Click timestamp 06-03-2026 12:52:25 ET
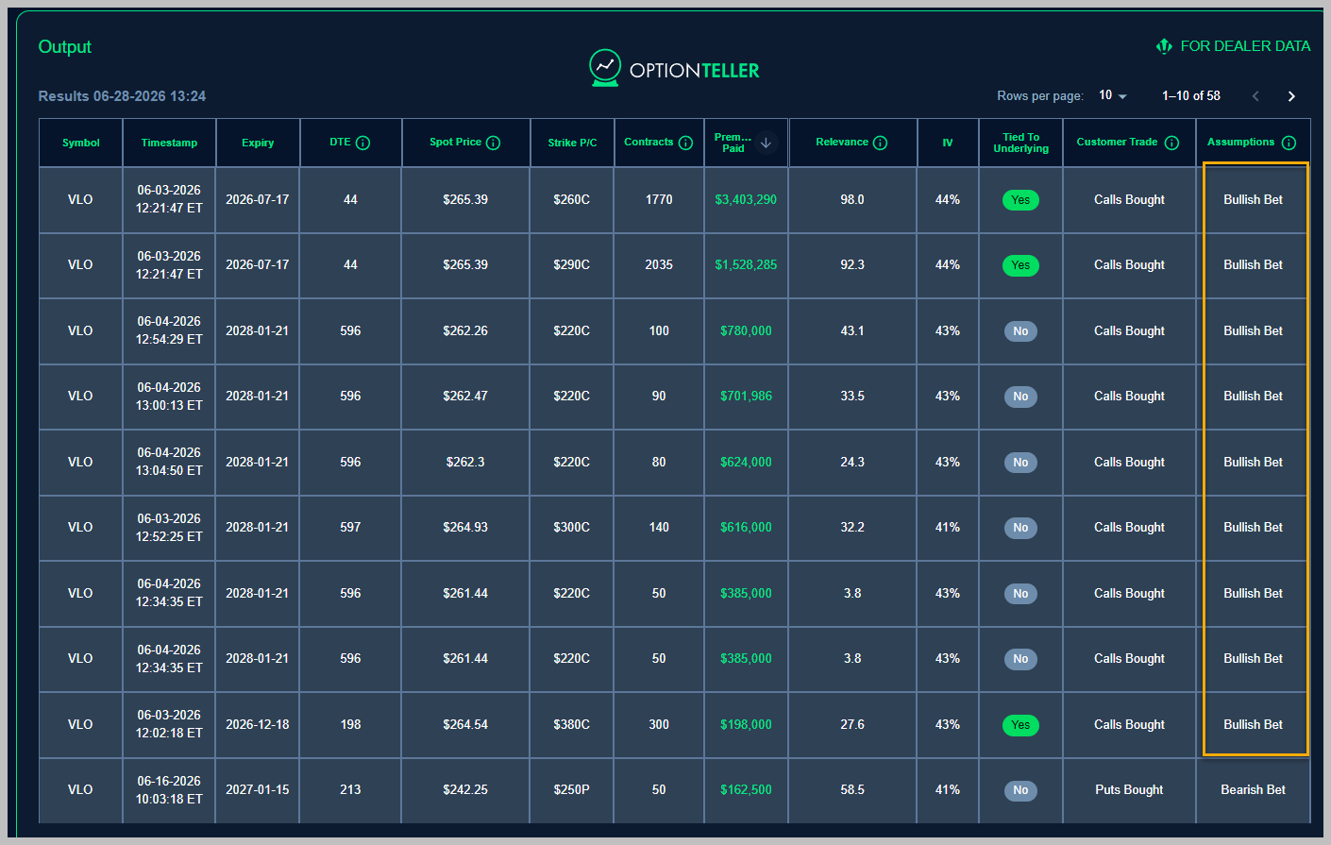 [x=169, y=527]
